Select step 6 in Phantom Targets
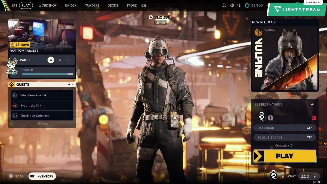 68,60
